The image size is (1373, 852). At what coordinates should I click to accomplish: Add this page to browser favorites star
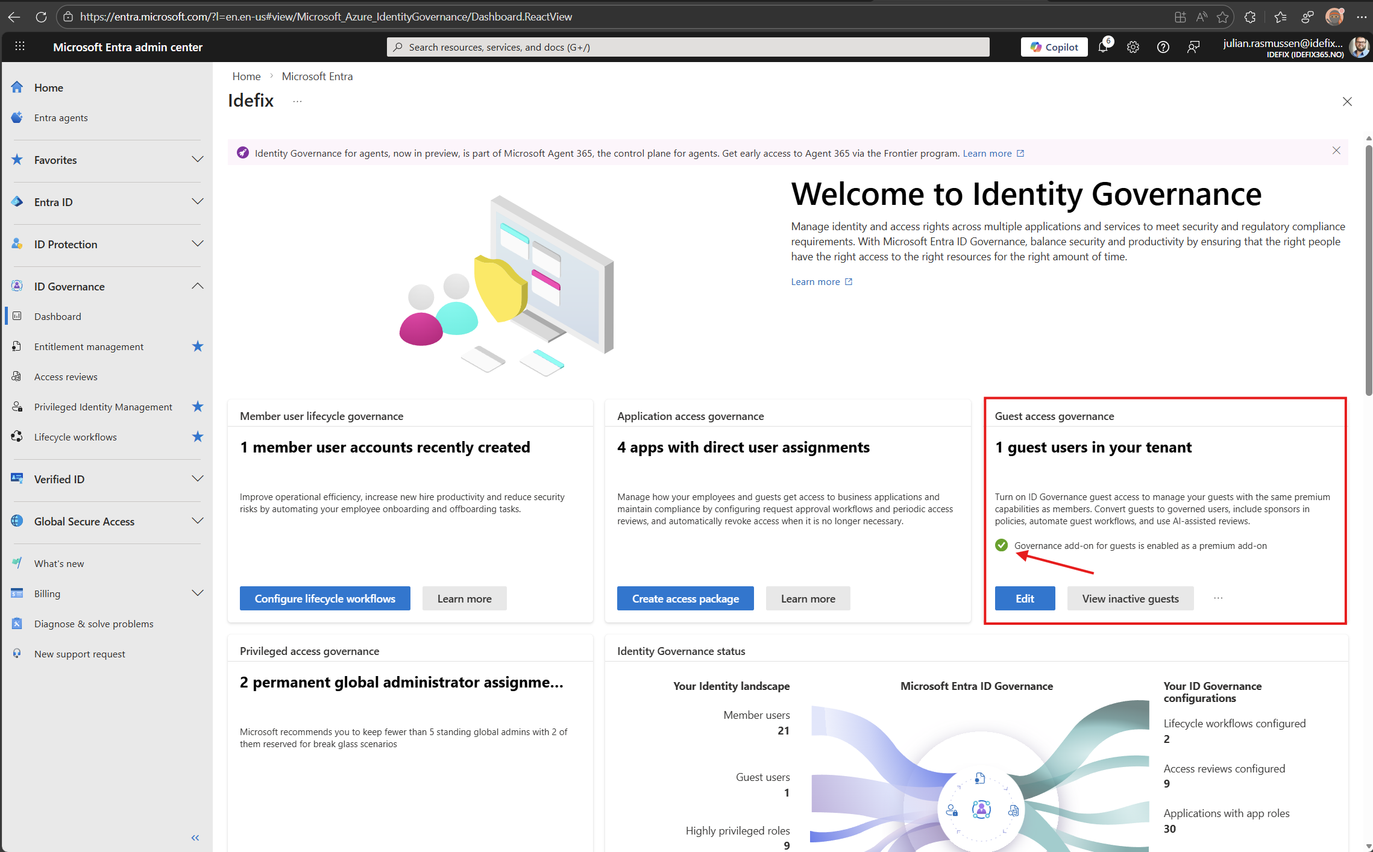click(x=1222, y=17)
